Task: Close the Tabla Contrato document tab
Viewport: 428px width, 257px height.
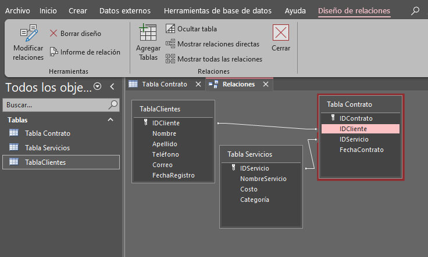Action: click(198, 84)
